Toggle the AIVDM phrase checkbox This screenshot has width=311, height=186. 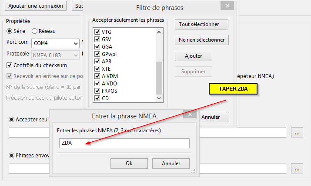(97, 76)
